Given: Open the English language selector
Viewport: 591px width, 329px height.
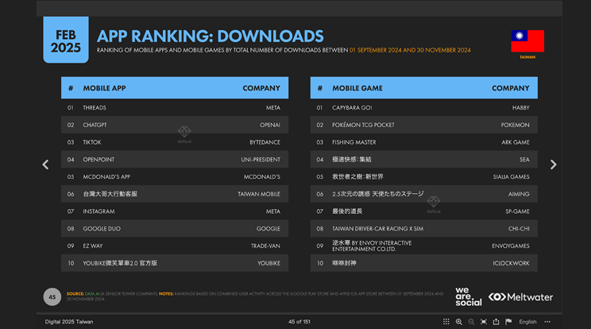Looking at the screenshot, I should 527,322.
